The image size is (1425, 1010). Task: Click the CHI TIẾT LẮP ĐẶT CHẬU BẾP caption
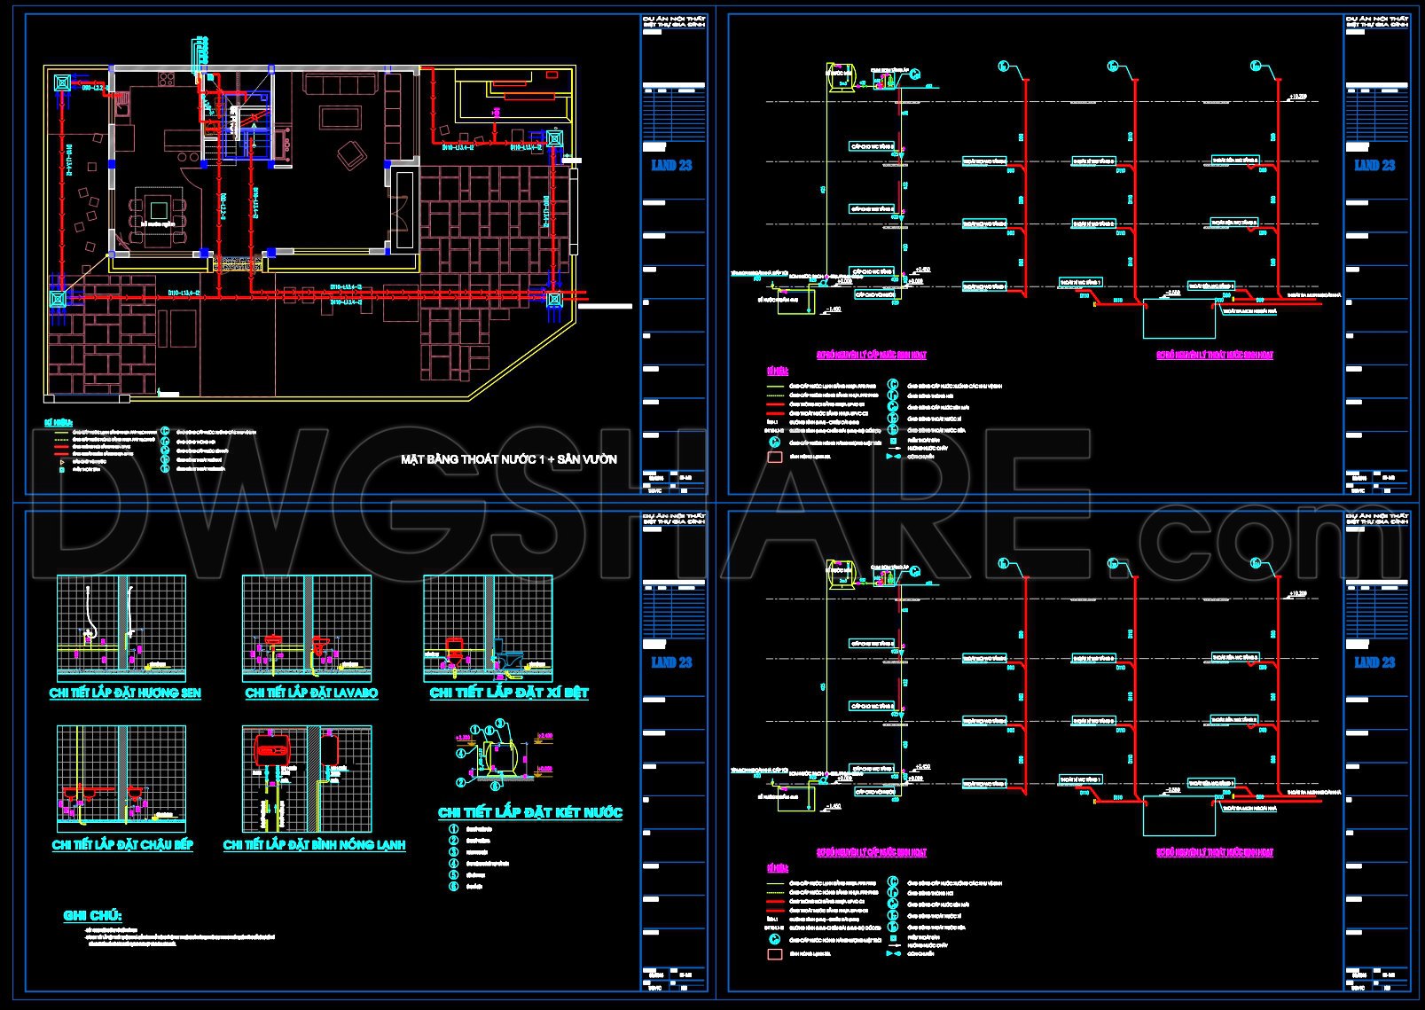tap(122, 844)
